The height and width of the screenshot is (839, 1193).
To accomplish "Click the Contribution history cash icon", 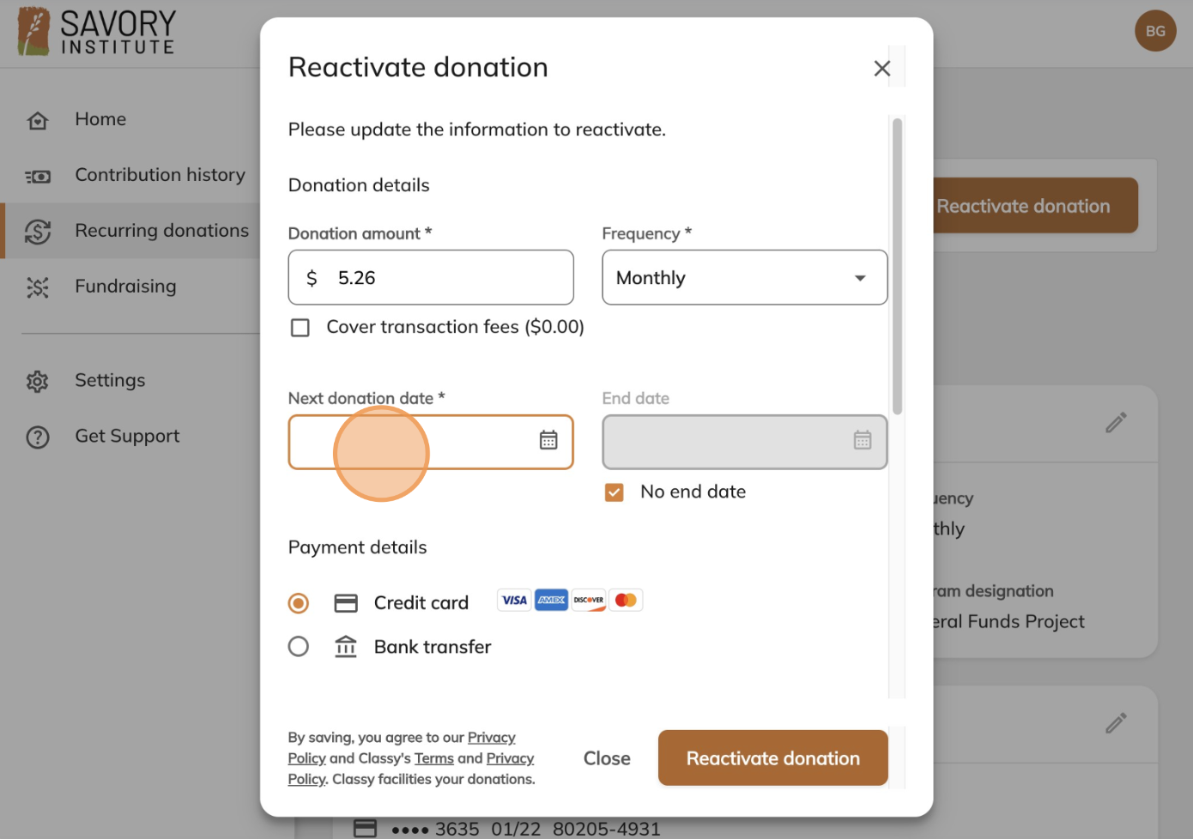I will coord(38,177).
